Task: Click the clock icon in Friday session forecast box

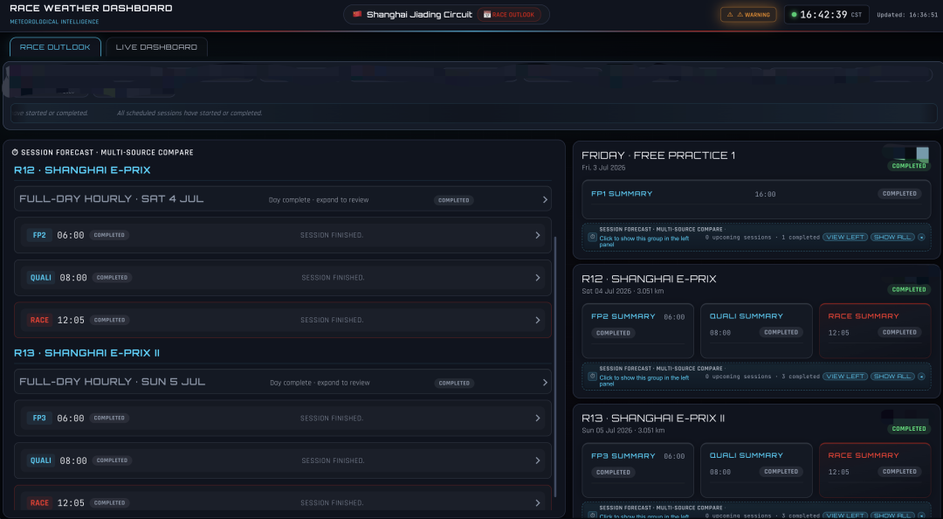Action: (592, 238)
